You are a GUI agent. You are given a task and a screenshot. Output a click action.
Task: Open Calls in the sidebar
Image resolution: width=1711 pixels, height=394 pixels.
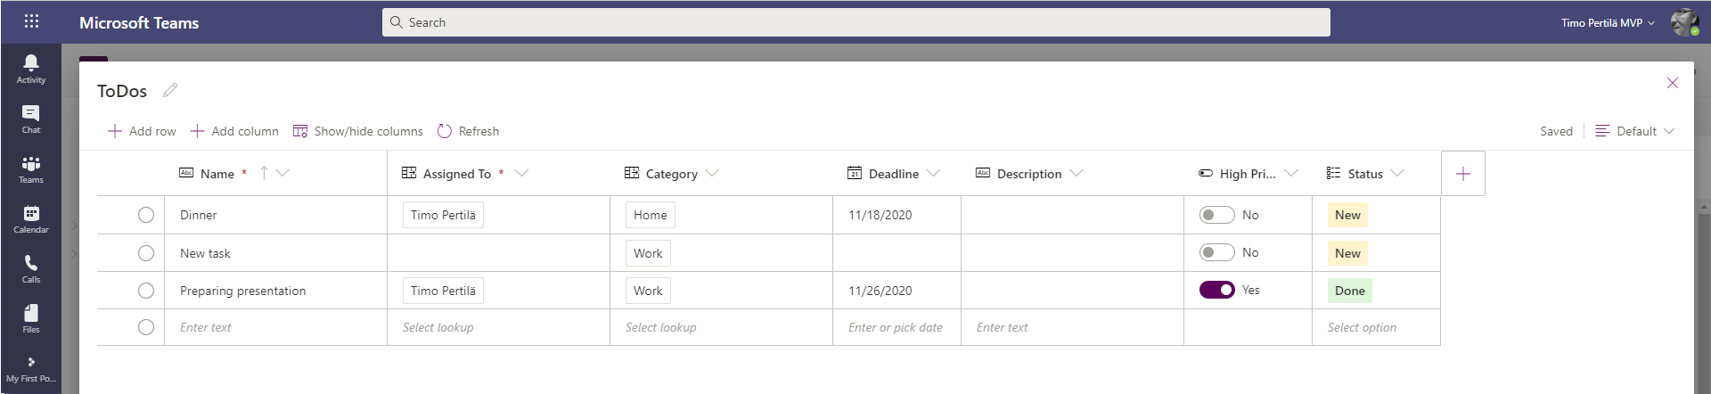coord(30,267)
